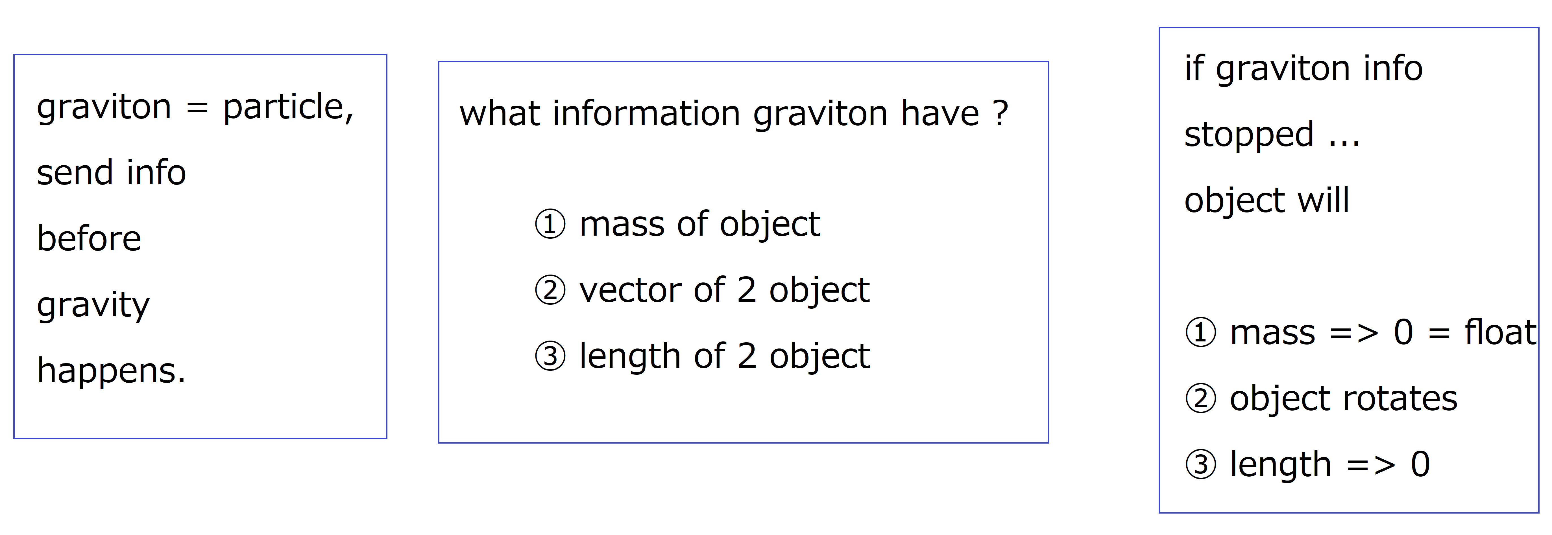This screenshot has width=1552, height=535.
Task: Click the word 'before' in left box
Action: (89, 238)
